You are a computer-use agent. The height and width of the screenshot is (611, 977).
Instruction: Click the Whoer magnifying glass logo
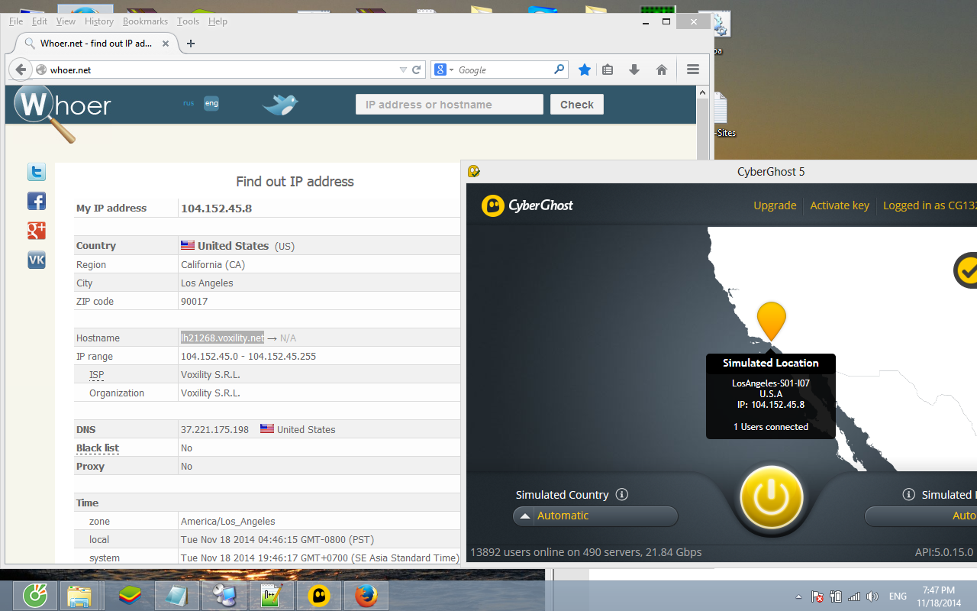44,112
